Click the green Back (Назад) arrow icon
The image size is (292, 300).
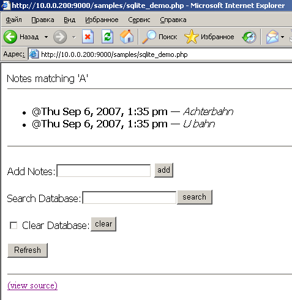point(10,37)
